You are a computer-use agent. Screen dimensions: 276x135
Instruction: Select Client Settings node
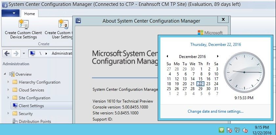pyautogui.click(x=31, y=106)
